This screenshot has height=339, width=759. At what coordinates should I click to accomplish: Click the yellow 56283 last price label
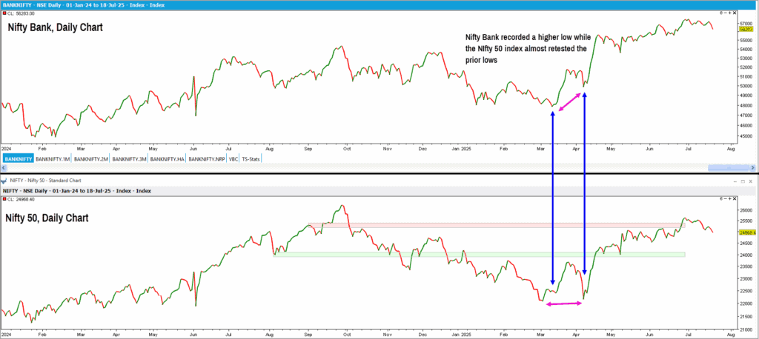click(746, 29)
